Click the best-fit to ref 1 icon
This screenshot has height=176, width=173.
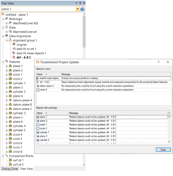pos(14,49)
